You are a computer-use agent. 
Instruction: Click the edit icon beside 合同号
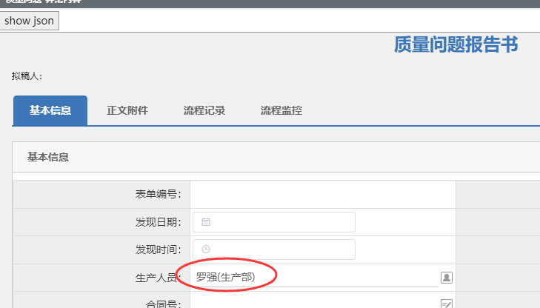[x=447, y=304]
